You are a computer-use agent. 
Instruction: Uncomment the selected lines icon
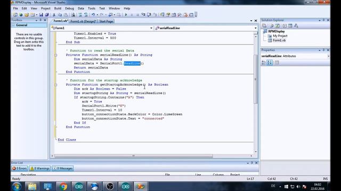click(x=86, y=15)
